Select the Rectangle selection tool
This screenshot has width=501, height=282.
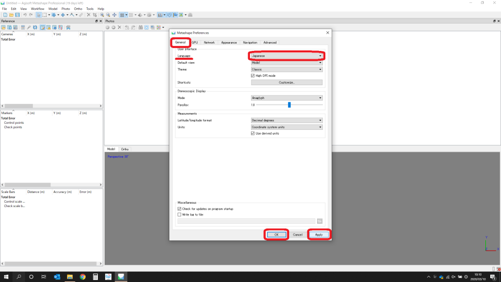(45, 15)
